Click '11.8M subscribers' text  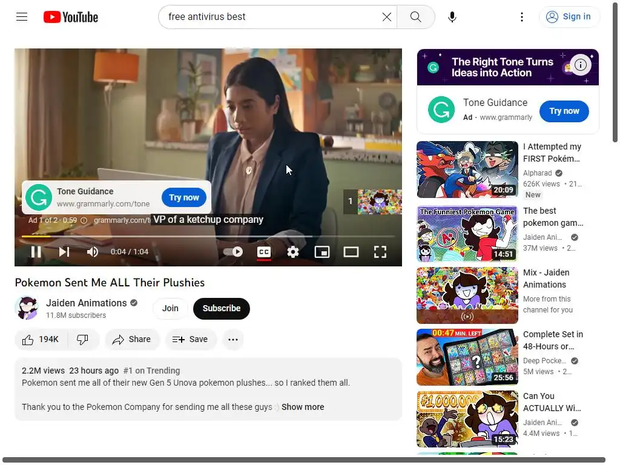(76, 315)
